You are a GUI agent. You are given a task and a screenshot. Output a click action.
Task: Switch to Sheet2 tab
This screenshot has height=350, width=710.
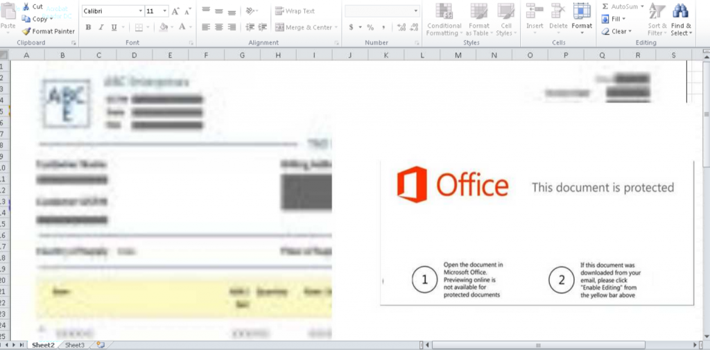click(43, 345)
